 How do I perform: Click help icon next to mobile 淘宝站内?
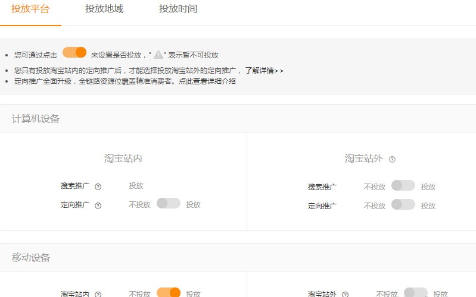tap(98, 294)
